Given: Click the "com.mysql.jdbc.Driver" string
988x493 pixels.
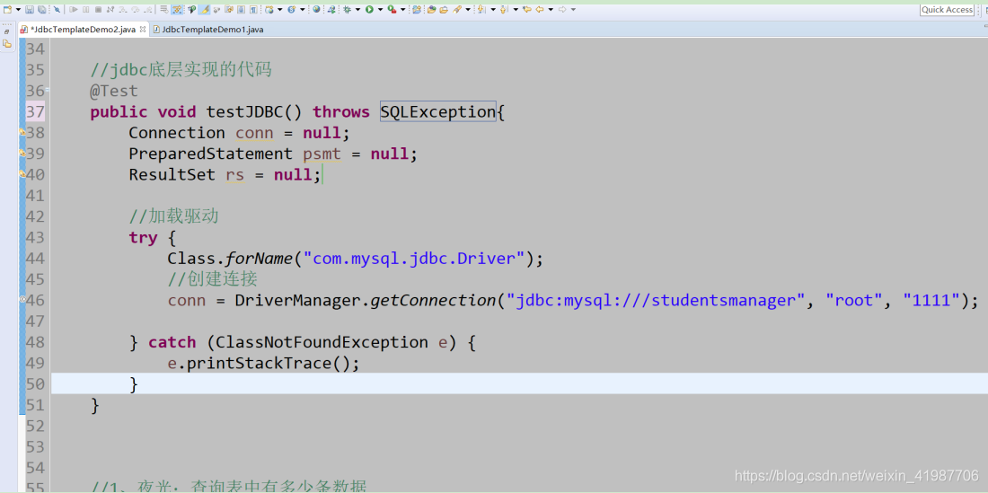Looking at the screenshot, I should pyautogui.click(x=415, y=258).
